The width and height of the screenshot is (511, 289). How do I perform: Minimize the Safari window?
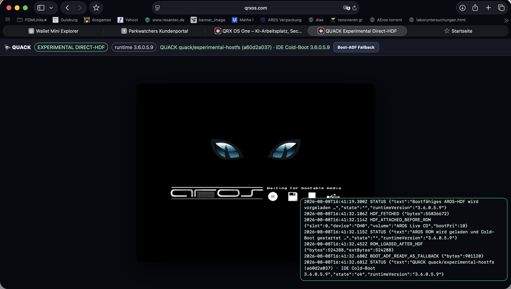point(17,8)
